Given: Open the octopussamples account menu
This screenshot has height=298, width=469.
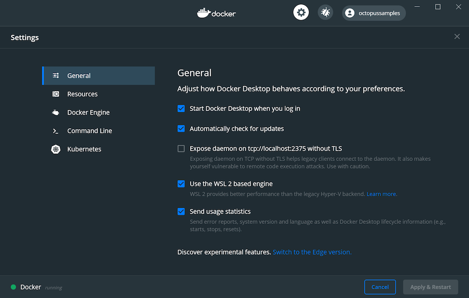Looking at the screenshot, I should click(x=374, y=13).
